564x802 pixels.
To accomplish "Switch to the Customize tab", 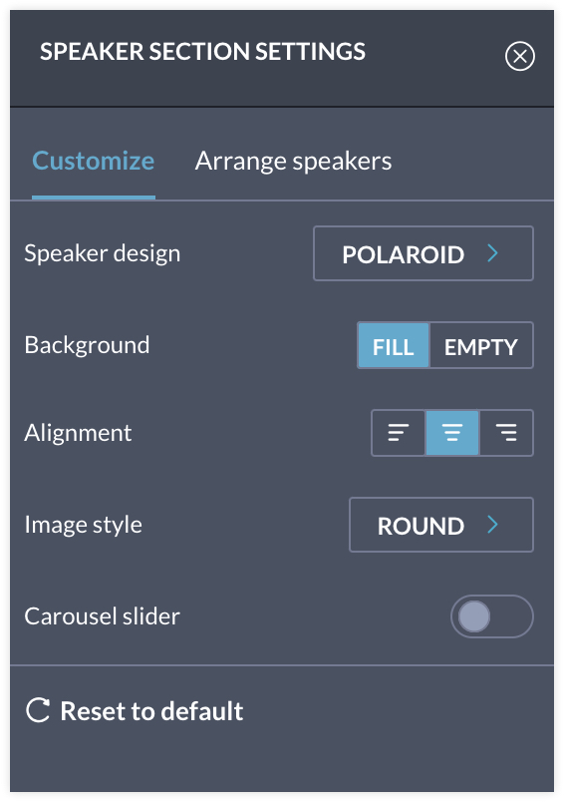I will (94, 162).
